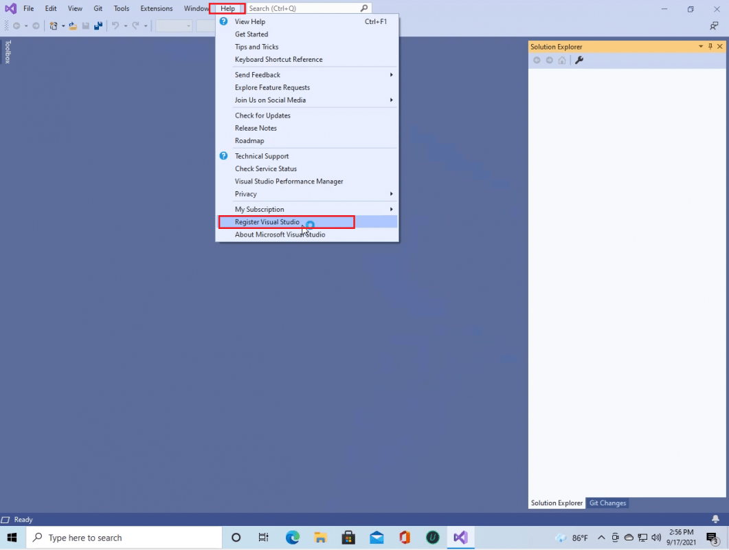The image size is (729, 550).
Task: Open Microsoft Store from the taskbar
Action: (348, 538)
